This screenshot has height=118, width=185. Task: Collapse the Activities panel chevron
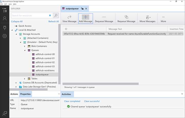tap(182, 94)
